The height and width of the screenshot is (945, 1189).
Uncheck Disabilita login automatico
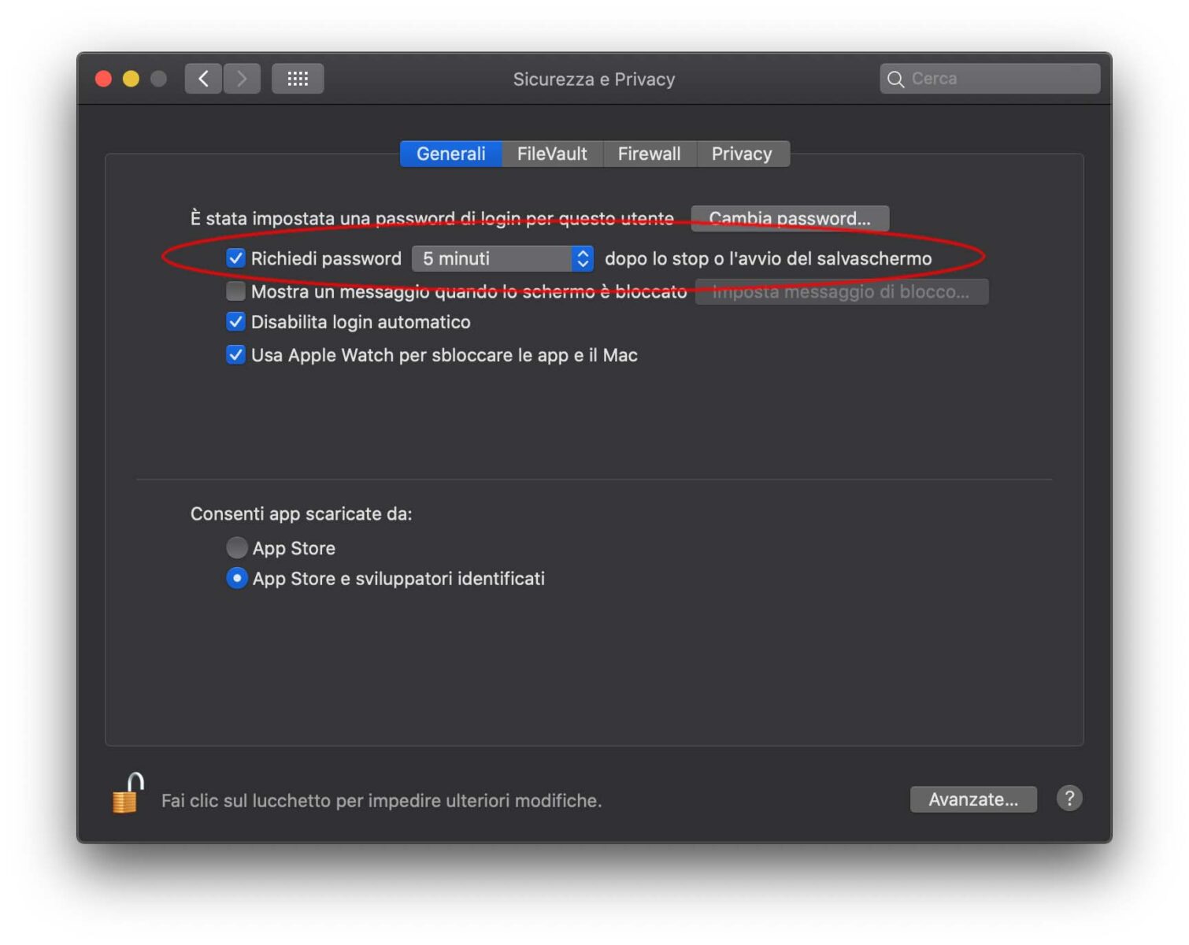click(235, 321)
